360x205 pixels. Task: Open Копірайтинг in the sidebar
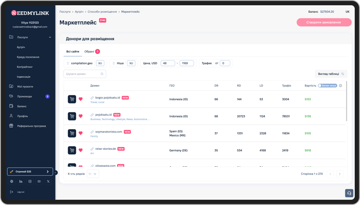[x=25, y=67]
